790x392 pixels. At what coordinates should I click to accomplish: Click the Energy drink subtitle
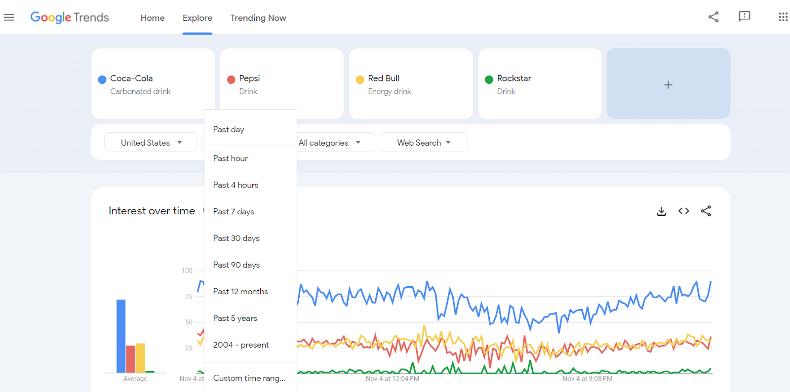point(390,91)
